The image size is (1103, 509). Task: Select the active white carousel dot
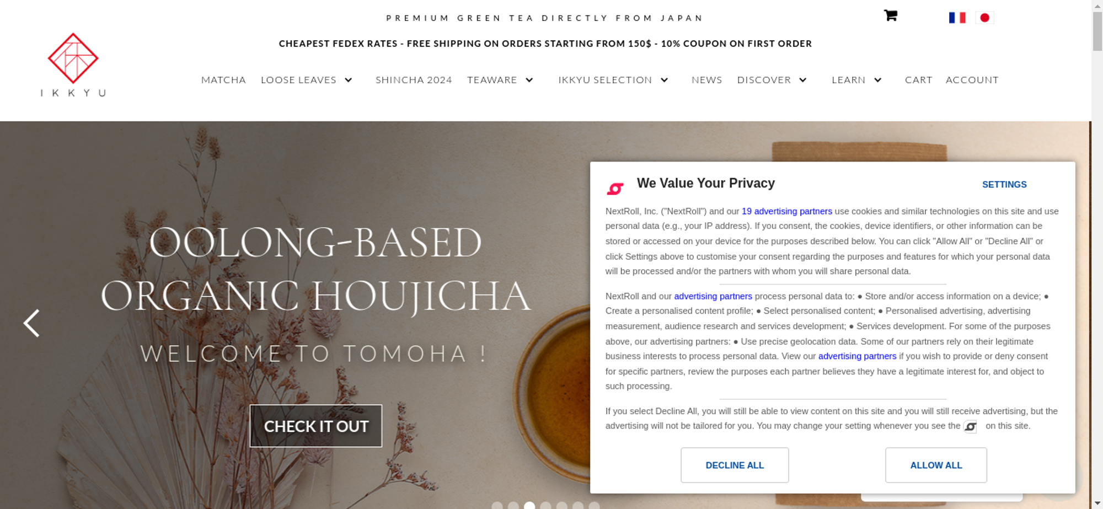[529, 506]
